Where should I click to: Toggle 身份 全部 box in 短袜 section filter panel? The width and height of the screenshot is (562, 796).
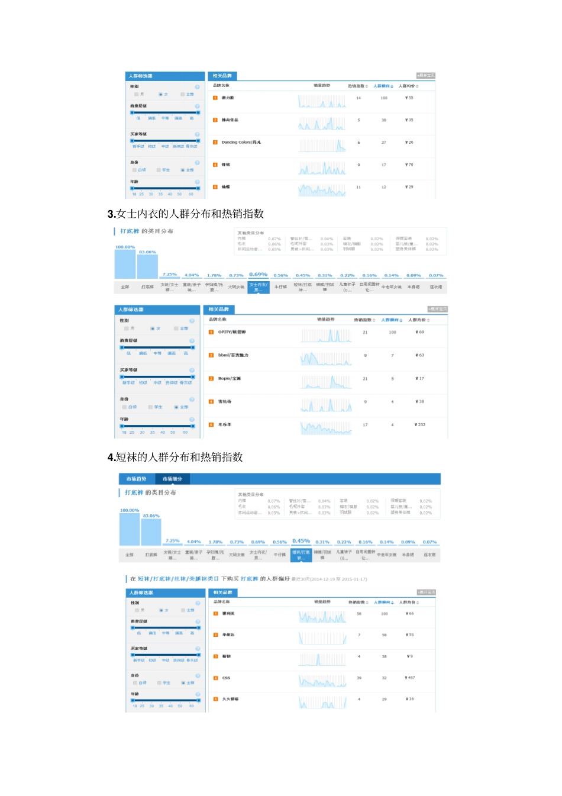[x=183, y=683]
